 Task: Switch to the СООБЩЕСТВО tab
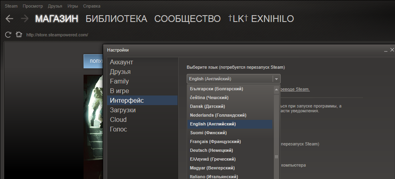pyautogui.click(x=188, y=19)
